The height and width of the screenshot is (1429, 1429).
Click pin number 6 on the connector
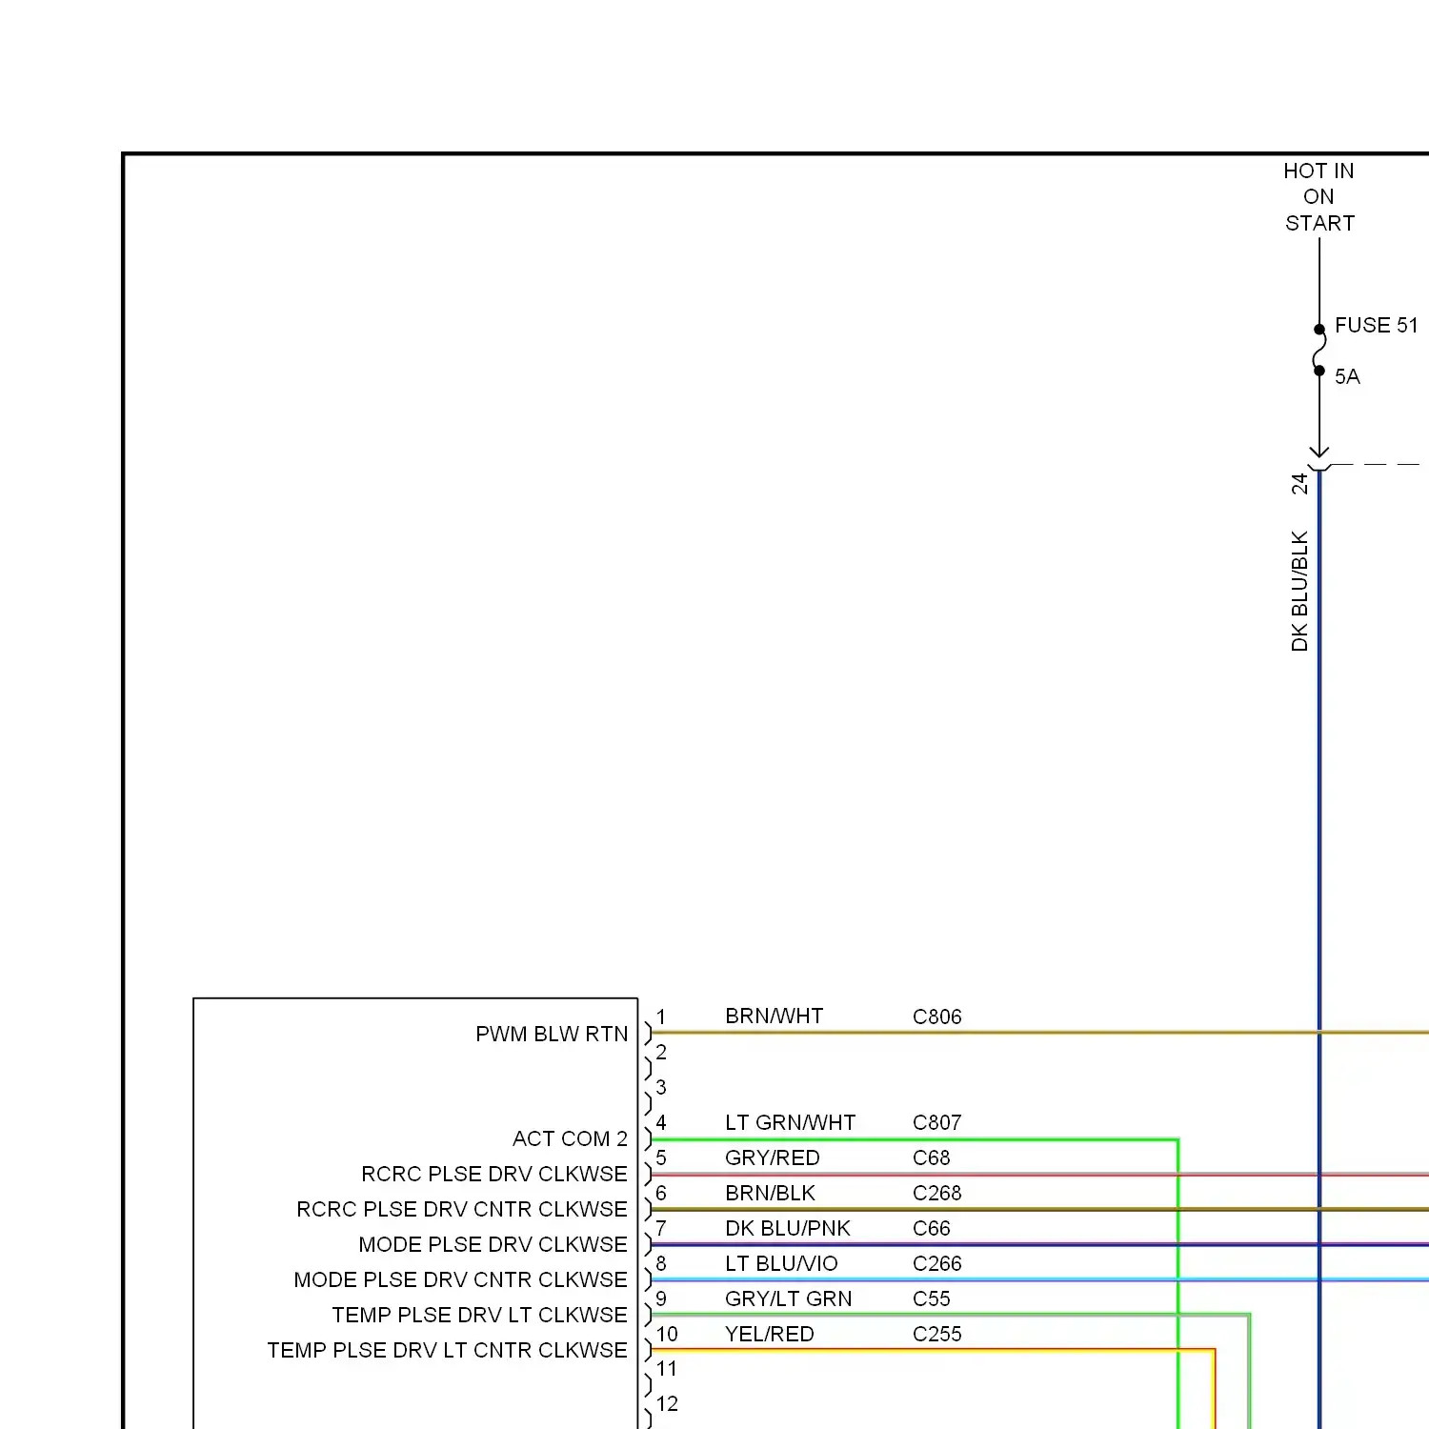661,1194
